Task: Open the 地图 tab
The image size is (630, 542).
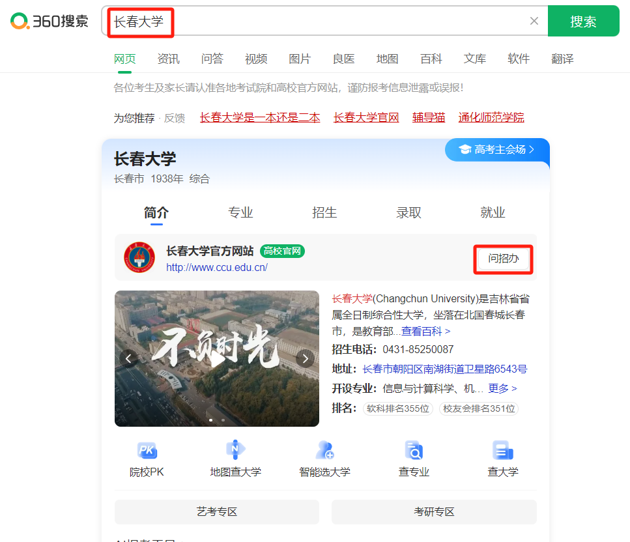Action: [x=388, y=59]
